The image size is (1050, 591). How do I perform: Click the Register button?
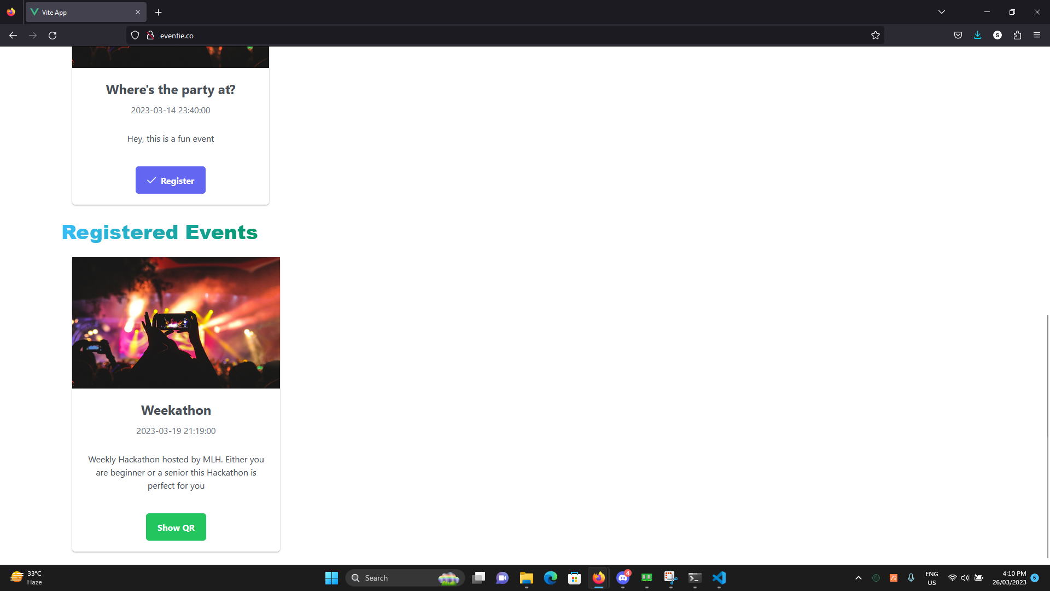click(170, 180)
